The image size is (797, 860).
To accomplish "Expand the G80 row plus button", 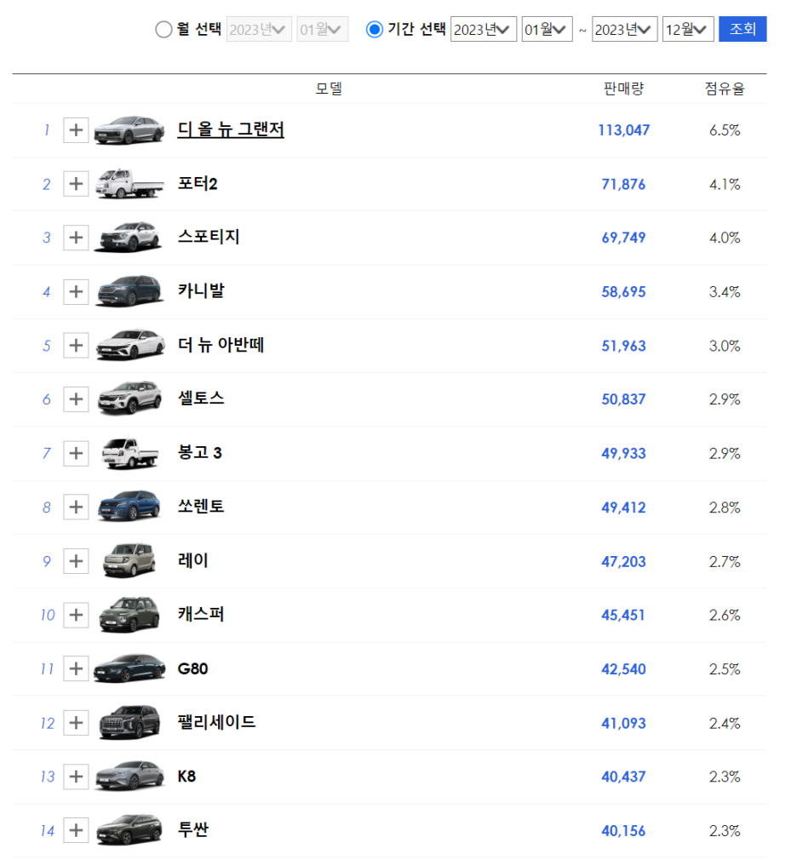I will [x=77, y=668].
